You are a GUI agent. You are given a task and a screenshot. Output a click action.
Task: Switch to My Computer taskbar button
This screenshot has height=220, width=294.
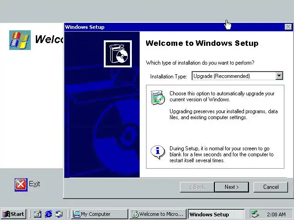pyautogui.click(x=100, y=214)
